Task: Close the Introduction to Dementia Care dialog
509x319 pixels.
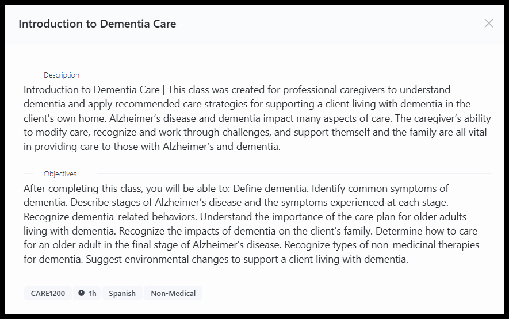Action: click(488, 24)
